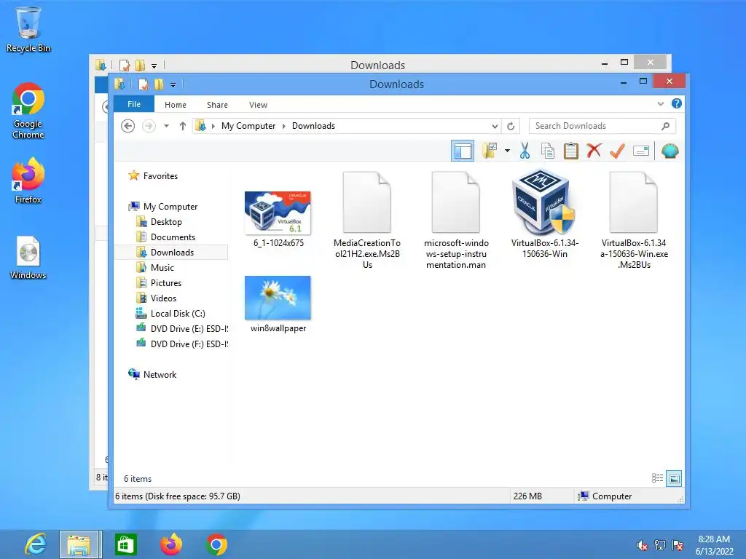746x559 pixels.
Task: Select Desktop in the navigation pane
Action: [x=166, y=222]
